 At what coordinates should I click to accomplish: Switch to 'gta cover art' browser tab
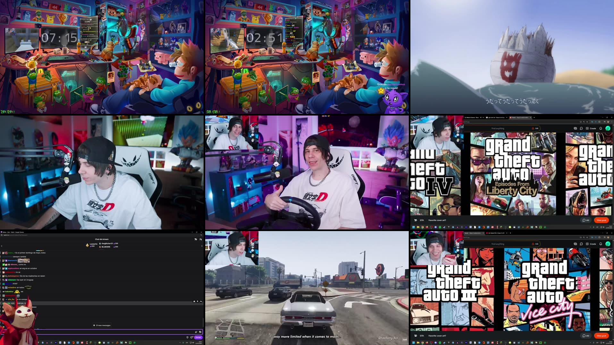496,117
